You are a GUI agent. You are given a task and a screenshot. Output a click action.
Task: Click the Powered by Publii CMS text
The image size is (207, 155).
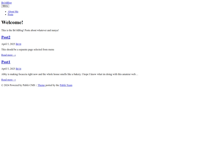[x=22, y=85]
